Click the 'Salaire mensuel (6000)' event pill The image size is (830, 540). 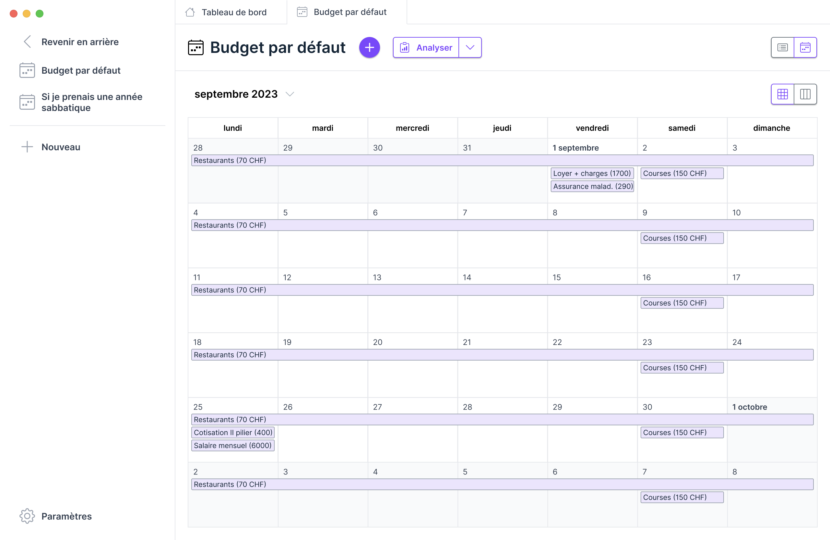coord(232,446)
